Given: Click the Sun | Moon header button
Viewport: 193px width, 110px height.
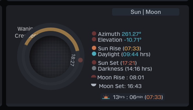Looking at the screenshot, I should tap(146, 12).
